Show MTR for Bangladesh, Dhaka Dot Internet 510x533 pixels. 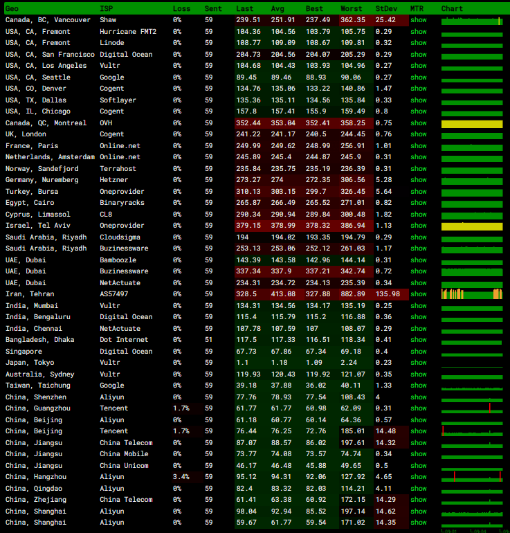pos(418,340)
